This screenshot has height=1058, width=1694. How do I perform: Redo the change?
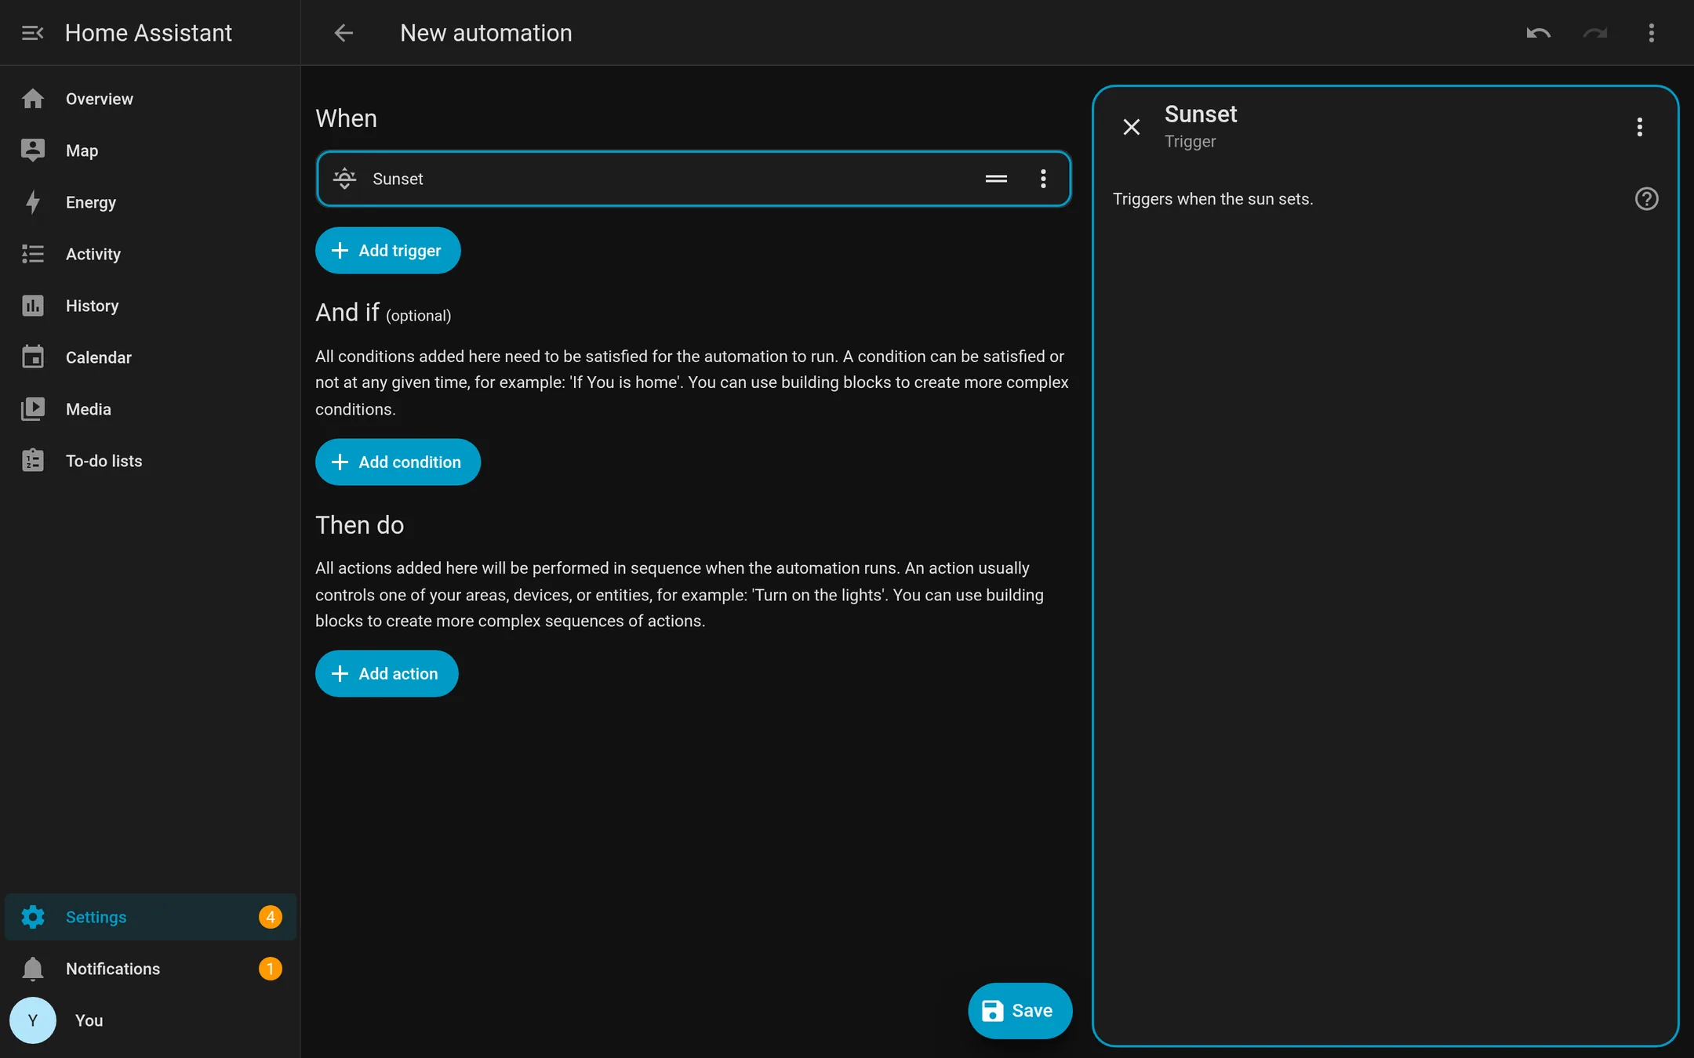click(1594, 33)
